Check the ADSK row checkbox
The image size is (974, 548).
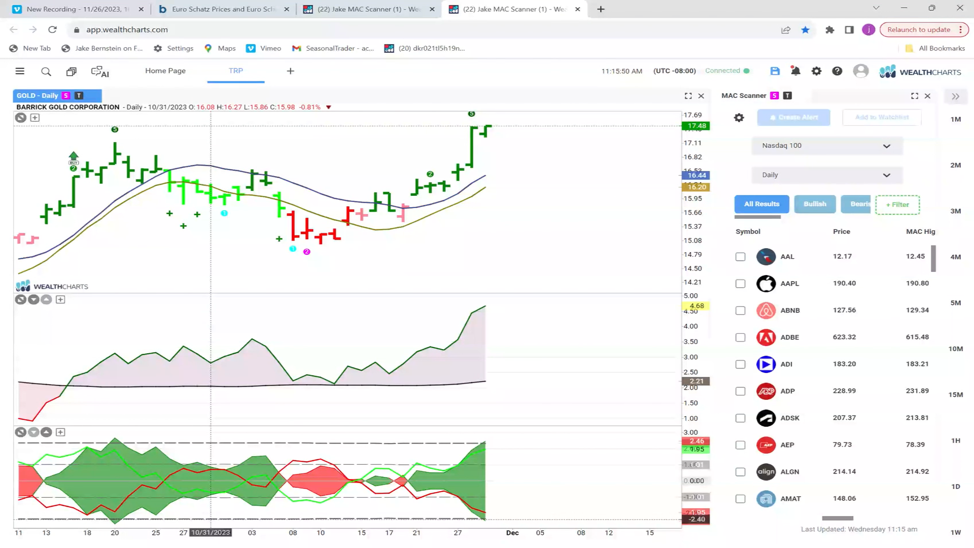(x=741, y=418)
